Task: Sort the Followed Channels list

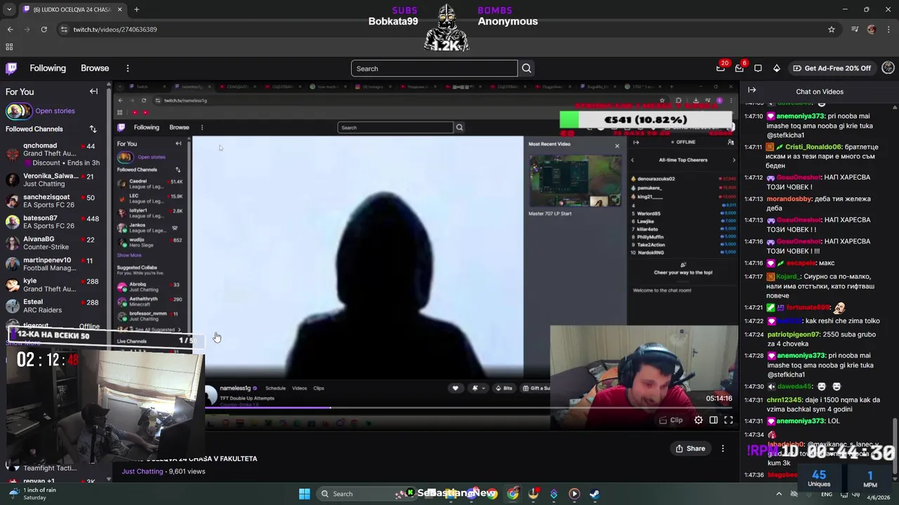Action: [x=93, y=129]
